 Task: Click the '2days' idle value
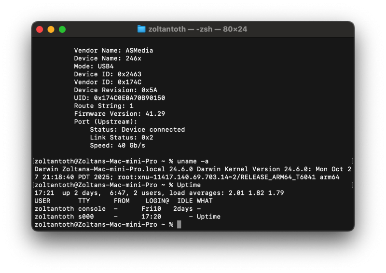(183, 209)
